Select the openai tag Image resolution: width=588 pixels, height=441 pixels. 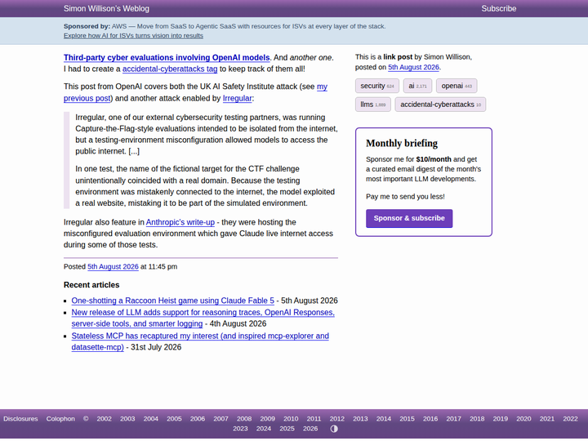click(x=457, y=86)
